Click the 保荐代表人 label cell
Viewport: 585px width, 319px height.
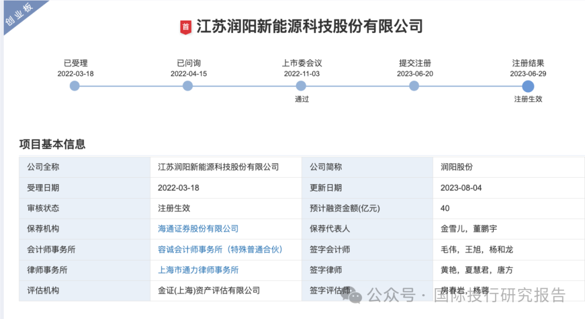coord(367,229)
